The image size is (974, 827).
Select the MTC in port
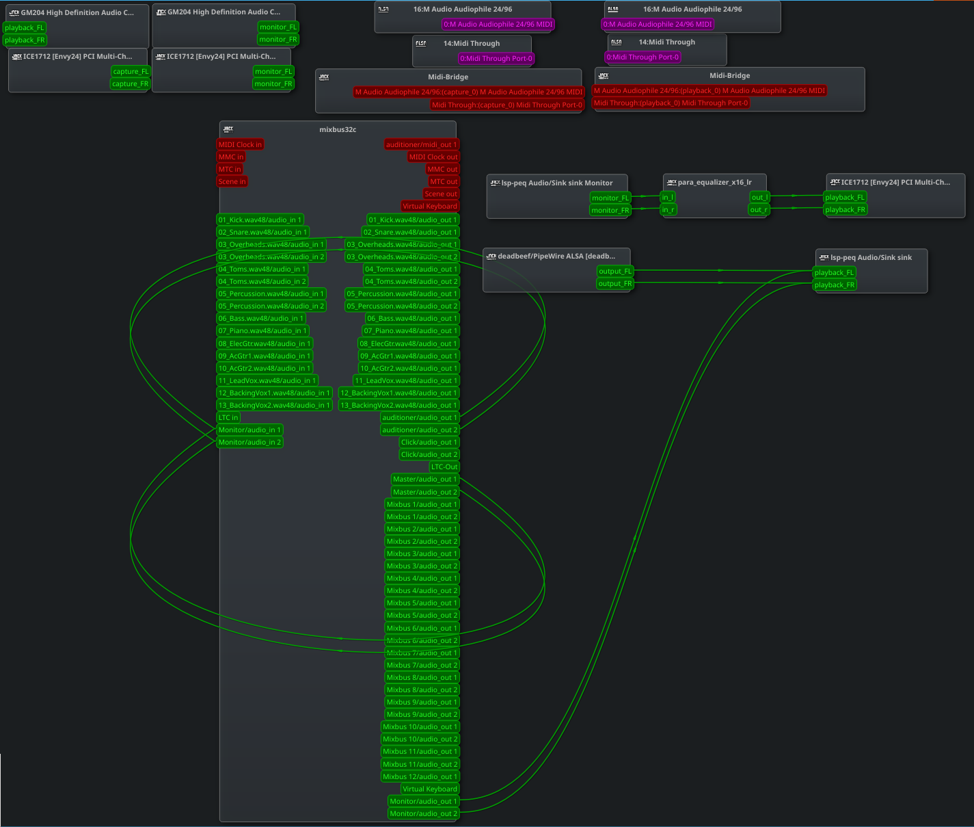[x=230, y=169]
